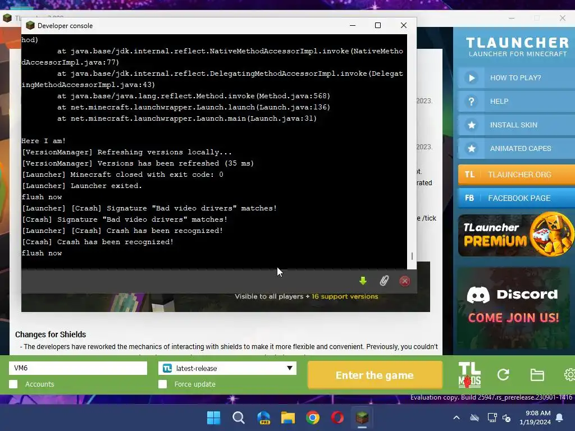Viewport: 575px width, 431px height.
Task: Click the Discord Come Join Us banner
Action: tap(513, 308)
